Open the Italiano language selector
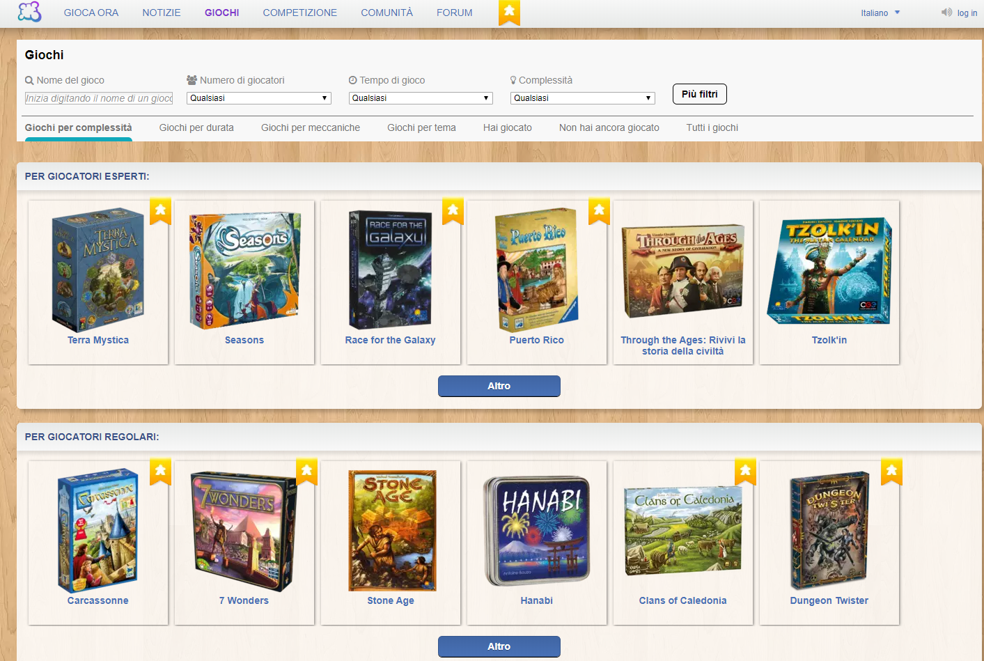 click(x=880, y=13)
